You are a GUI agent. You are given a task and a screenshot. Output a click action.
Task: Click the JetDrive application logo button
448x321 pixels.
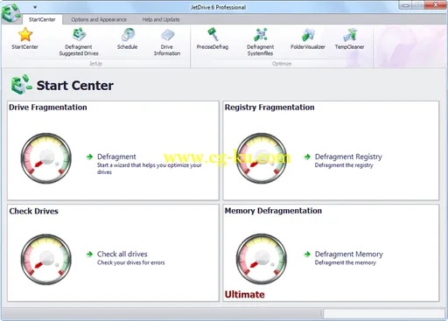10,12
